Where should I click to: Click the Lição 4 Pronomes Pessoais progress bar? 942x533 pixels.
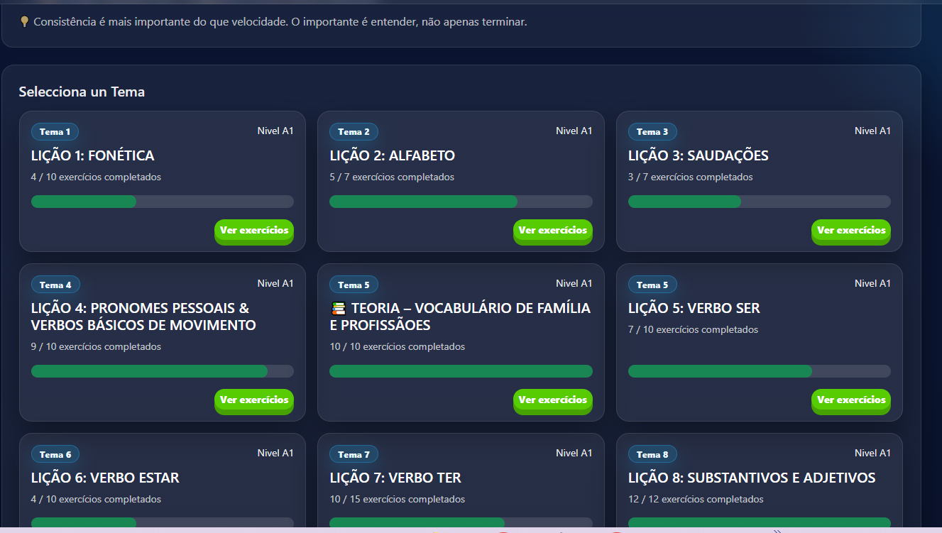[x=163, y=371]
